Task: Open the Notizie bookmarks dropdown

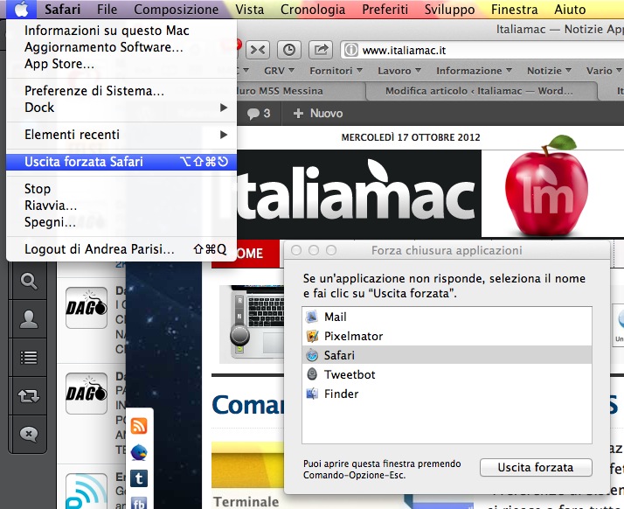Action: coord(549,71)
